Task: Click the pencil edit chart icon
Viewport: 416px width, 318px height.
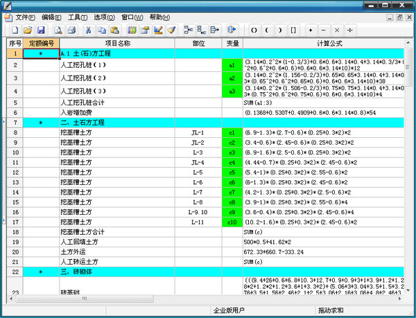Action: 158,30
